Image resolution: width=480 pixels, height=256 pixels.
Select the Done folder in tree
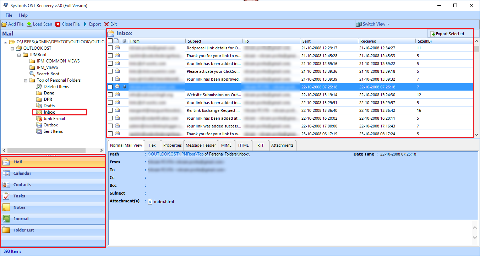(x=49, y=93)
